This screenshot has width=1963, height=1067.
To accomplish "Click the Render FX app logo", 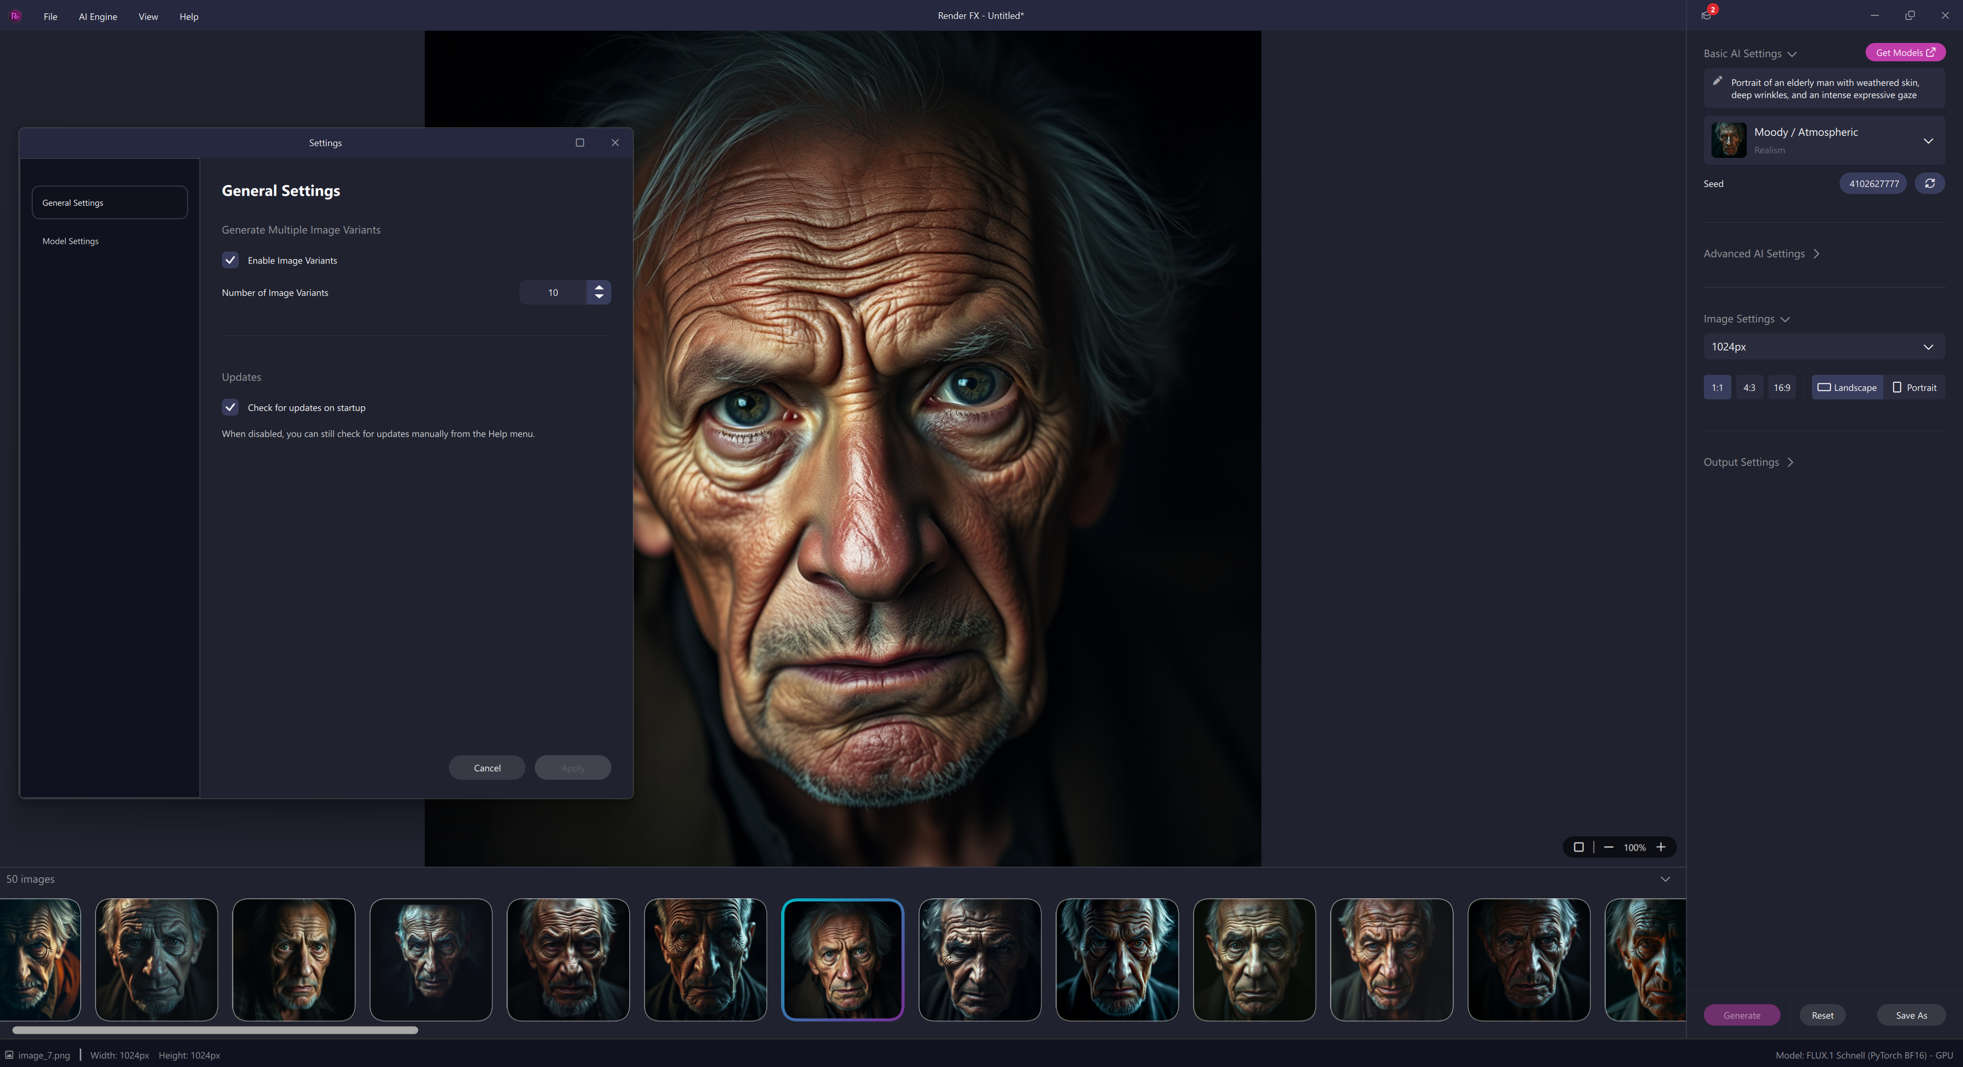I will click(x=15, y=16).
